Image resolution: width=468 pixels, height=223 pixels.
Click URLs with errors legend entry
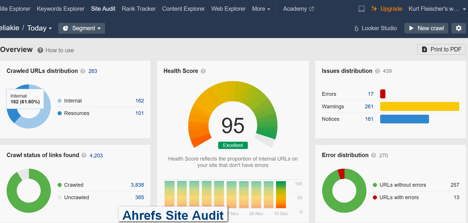[x=399, y=197]
